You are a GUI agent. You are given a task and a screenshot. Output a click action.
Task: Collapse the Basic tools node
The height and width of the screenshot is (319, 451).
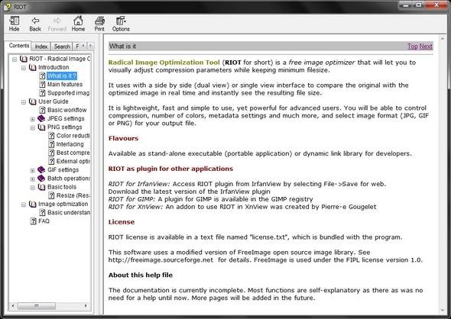33,188
